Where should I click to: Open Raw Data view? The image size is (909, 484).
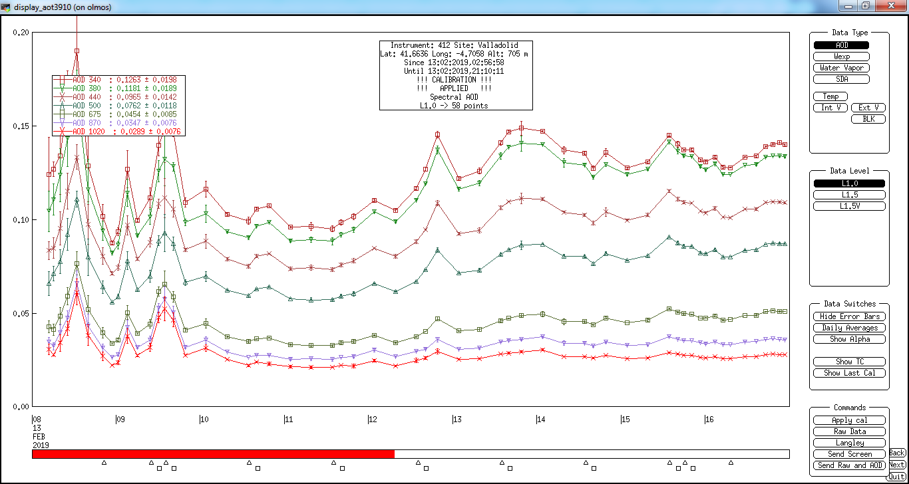(849, 431)
